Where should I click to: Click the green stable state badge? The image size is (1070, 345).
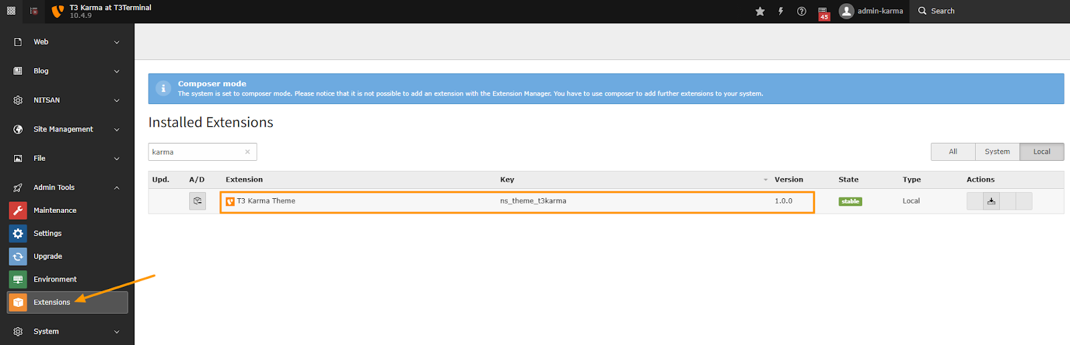pos(850,202)
